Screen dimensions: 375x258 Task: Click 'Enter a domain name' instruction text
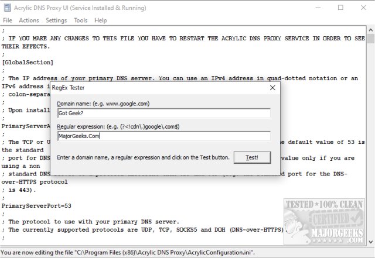[143, 157]
